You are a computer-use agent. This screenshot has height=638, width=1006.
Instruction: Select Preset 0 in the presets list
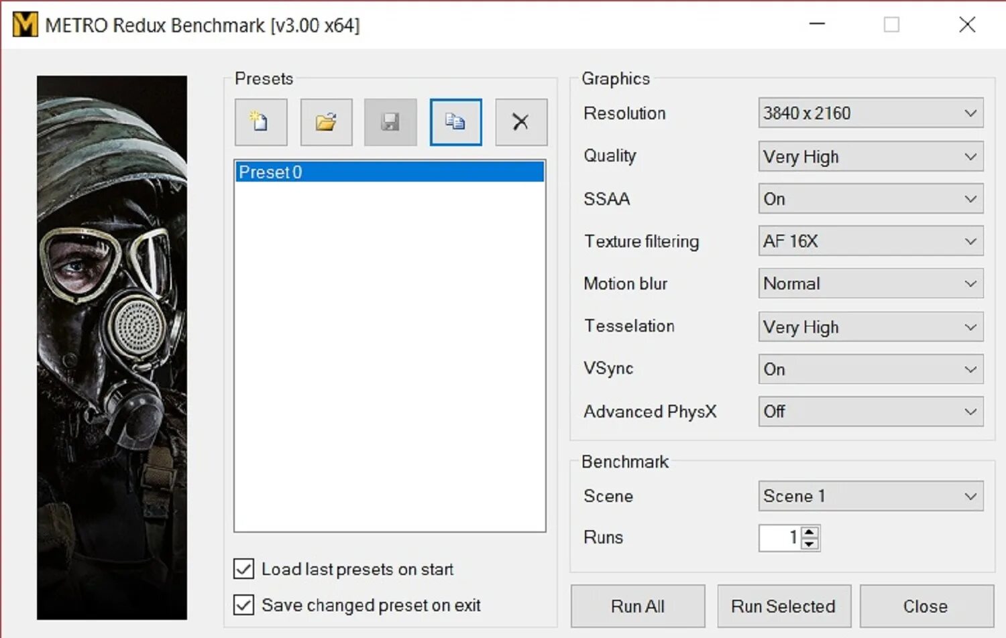click(390, 172)
